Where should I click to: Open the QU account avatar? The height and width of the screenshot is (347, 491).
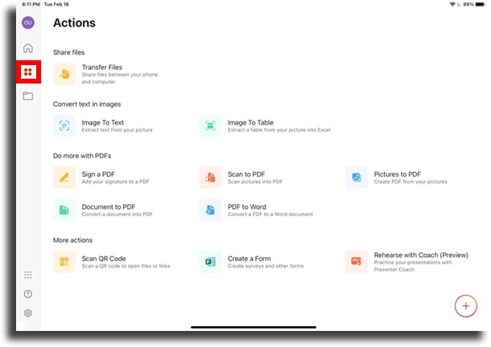point(28,22)
